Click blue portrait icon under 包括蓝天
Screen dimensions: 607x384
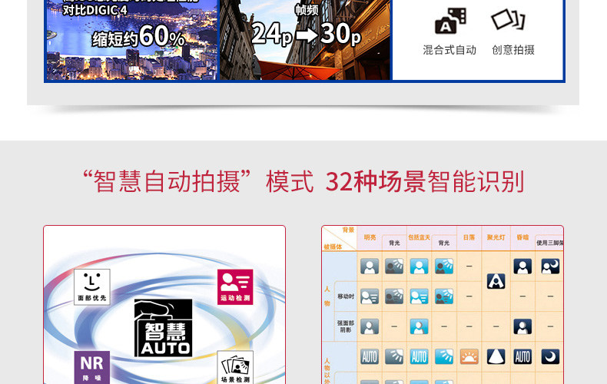pyautogui.click(x=419, y=266)
